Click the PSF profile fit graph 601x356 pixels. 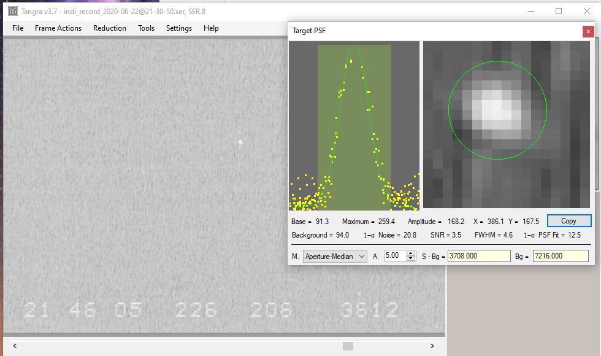pos(354,126)
